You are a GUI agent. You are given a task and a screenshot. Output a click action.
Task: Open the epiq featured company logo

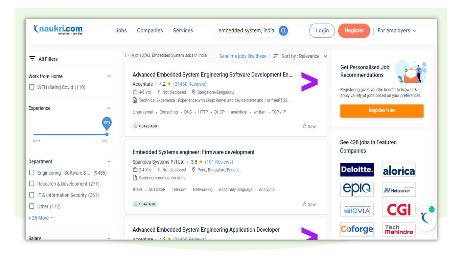click(357, 190)
